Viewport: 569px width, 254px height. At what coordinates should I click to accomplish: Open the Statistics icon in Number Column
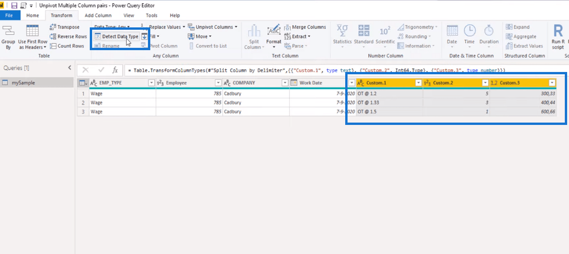click(x=342, y=31)
